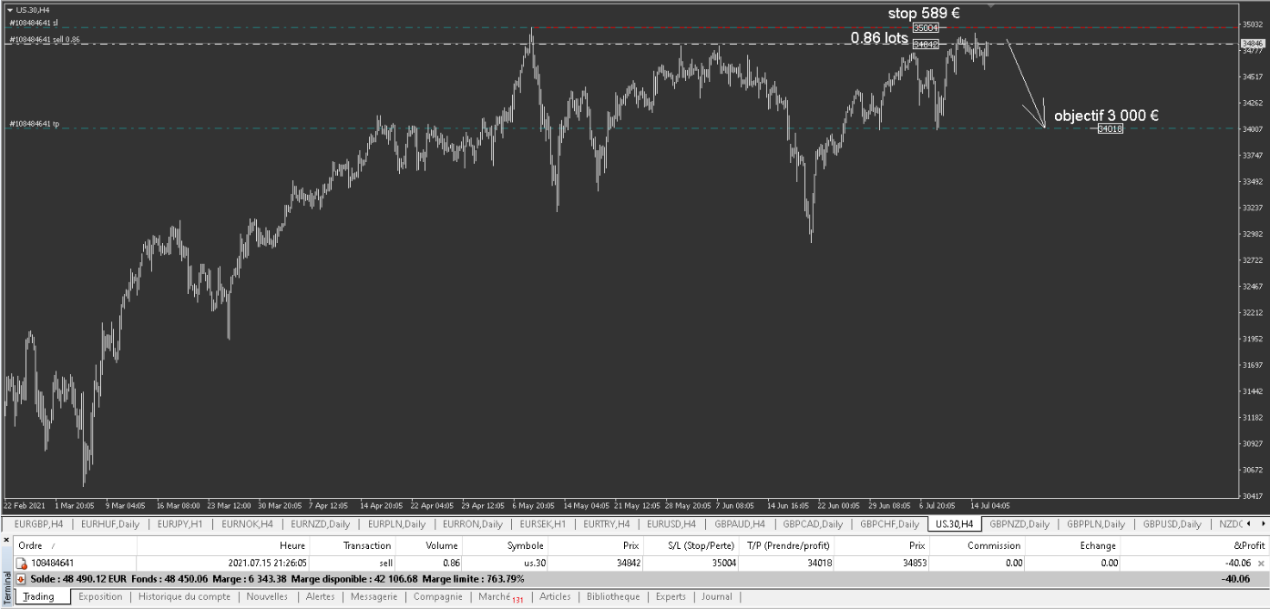The height and width of the screenshot is (609, 1270).
Task: Open the Messagerie tab
Action: click(x=374, y=597)
